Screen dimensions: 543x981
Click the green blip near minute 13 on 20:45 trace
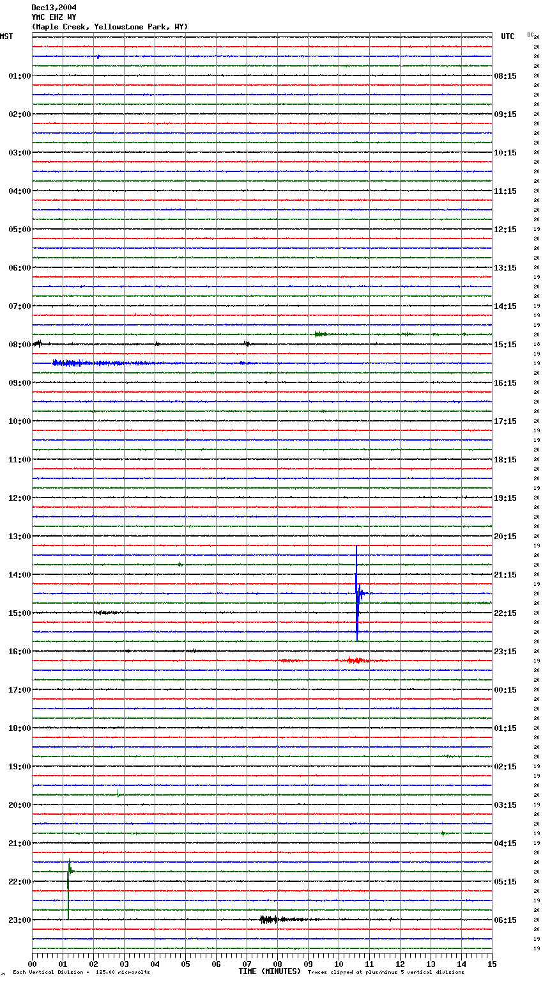(x=443, y=833)
